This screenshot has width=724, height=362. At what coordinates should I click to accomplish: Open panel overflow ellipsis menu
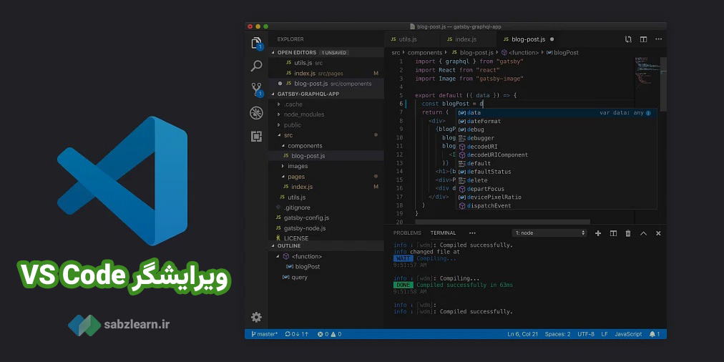472,233
